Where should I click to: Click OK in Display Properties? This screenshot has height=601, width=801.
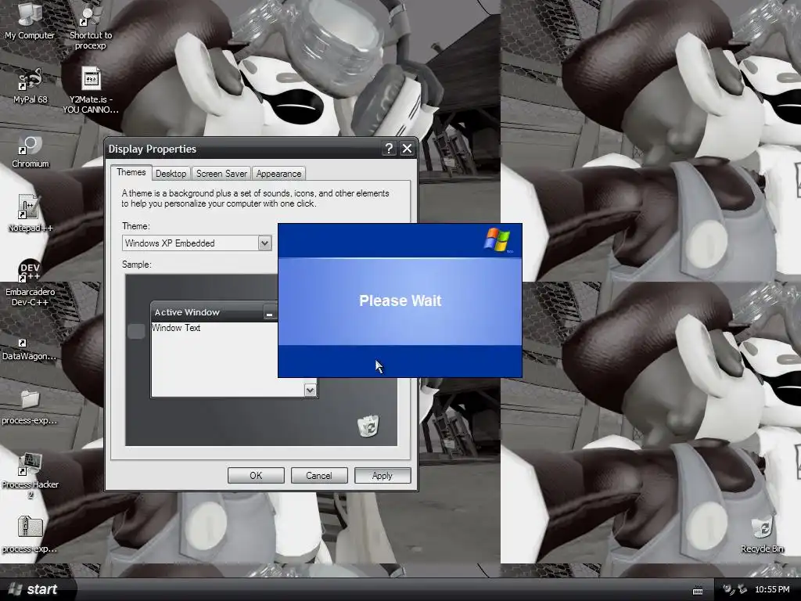point(256,476)
